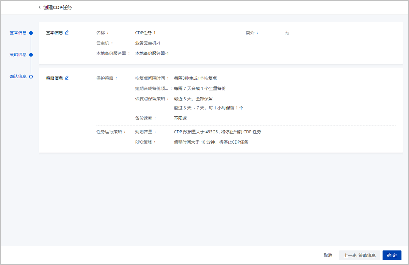The height and width of the screenshot is (265, 409).
Task: Click the 取消 cancel link
Action: click(x=327, y=255)
